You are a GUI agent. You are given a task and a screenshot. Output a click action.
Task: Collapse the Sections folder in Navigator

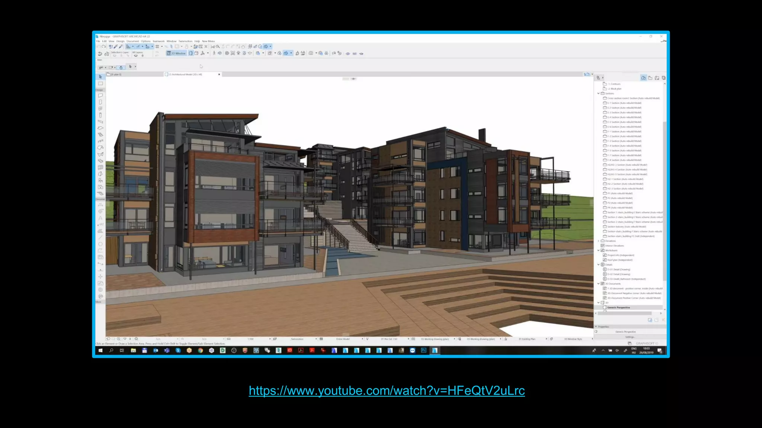click(x=598, y=94)
